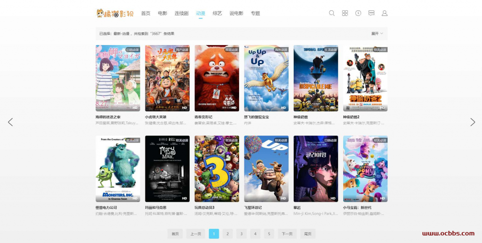Open the 说电影 nav tab
The height and width of the screenshot is (243, 482).
click(x=236, y=13)
